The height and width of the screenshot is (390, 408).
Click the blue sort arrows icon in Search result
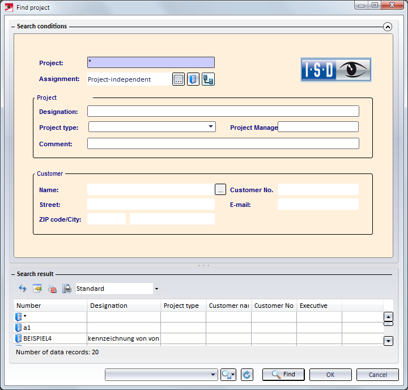23,289
